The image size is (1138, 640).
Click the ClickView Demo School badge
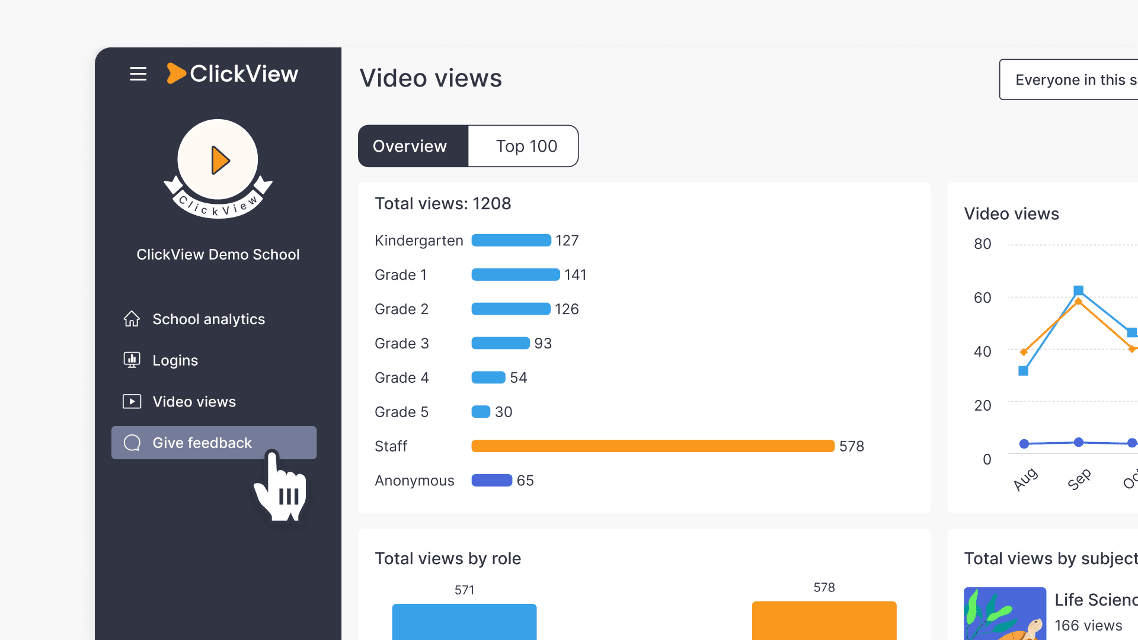pos(218,169)
